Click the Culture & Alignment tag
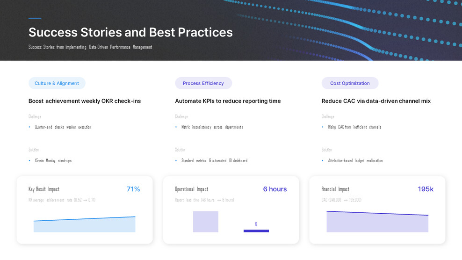This screenshot has width=462, height=260. (57, 83)
